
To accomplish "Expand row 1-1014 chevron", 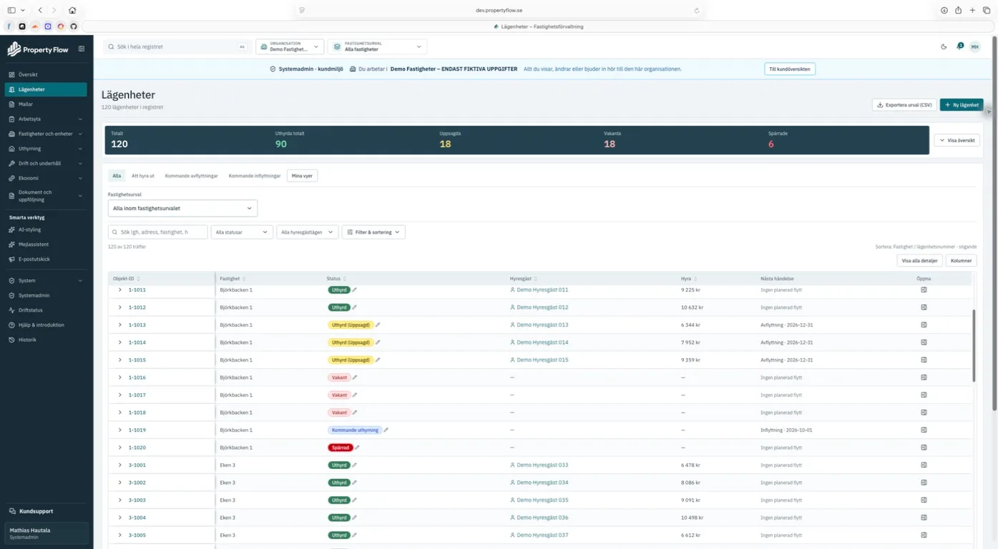I will click(x=119, y=342).
